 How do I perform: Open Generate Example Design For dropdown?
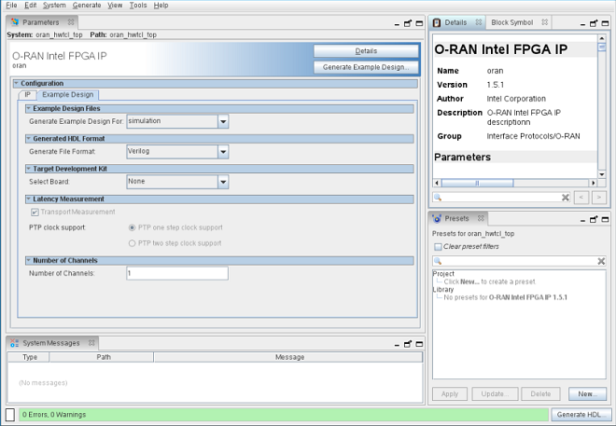223,121
